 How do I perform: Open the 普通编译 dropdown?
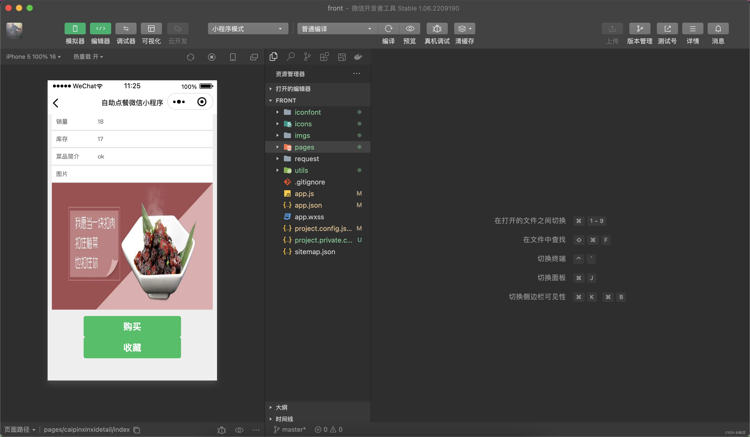click(337, 29)
